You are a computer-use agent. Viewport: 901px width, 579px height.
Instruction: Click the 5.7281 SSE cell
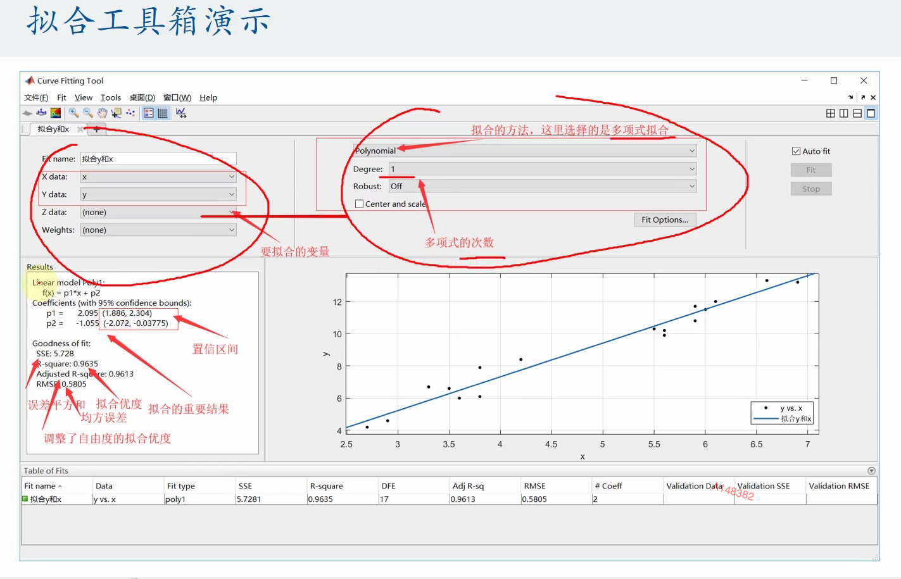coord(272,499)
